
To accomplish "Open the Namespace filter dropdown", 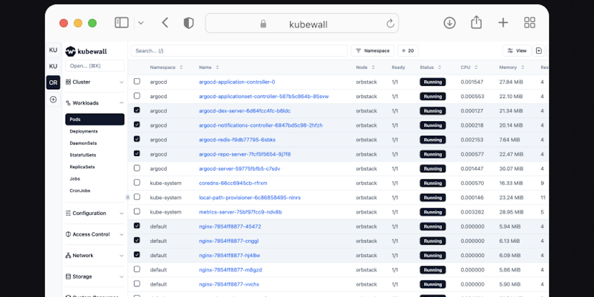I will point(372,51).
